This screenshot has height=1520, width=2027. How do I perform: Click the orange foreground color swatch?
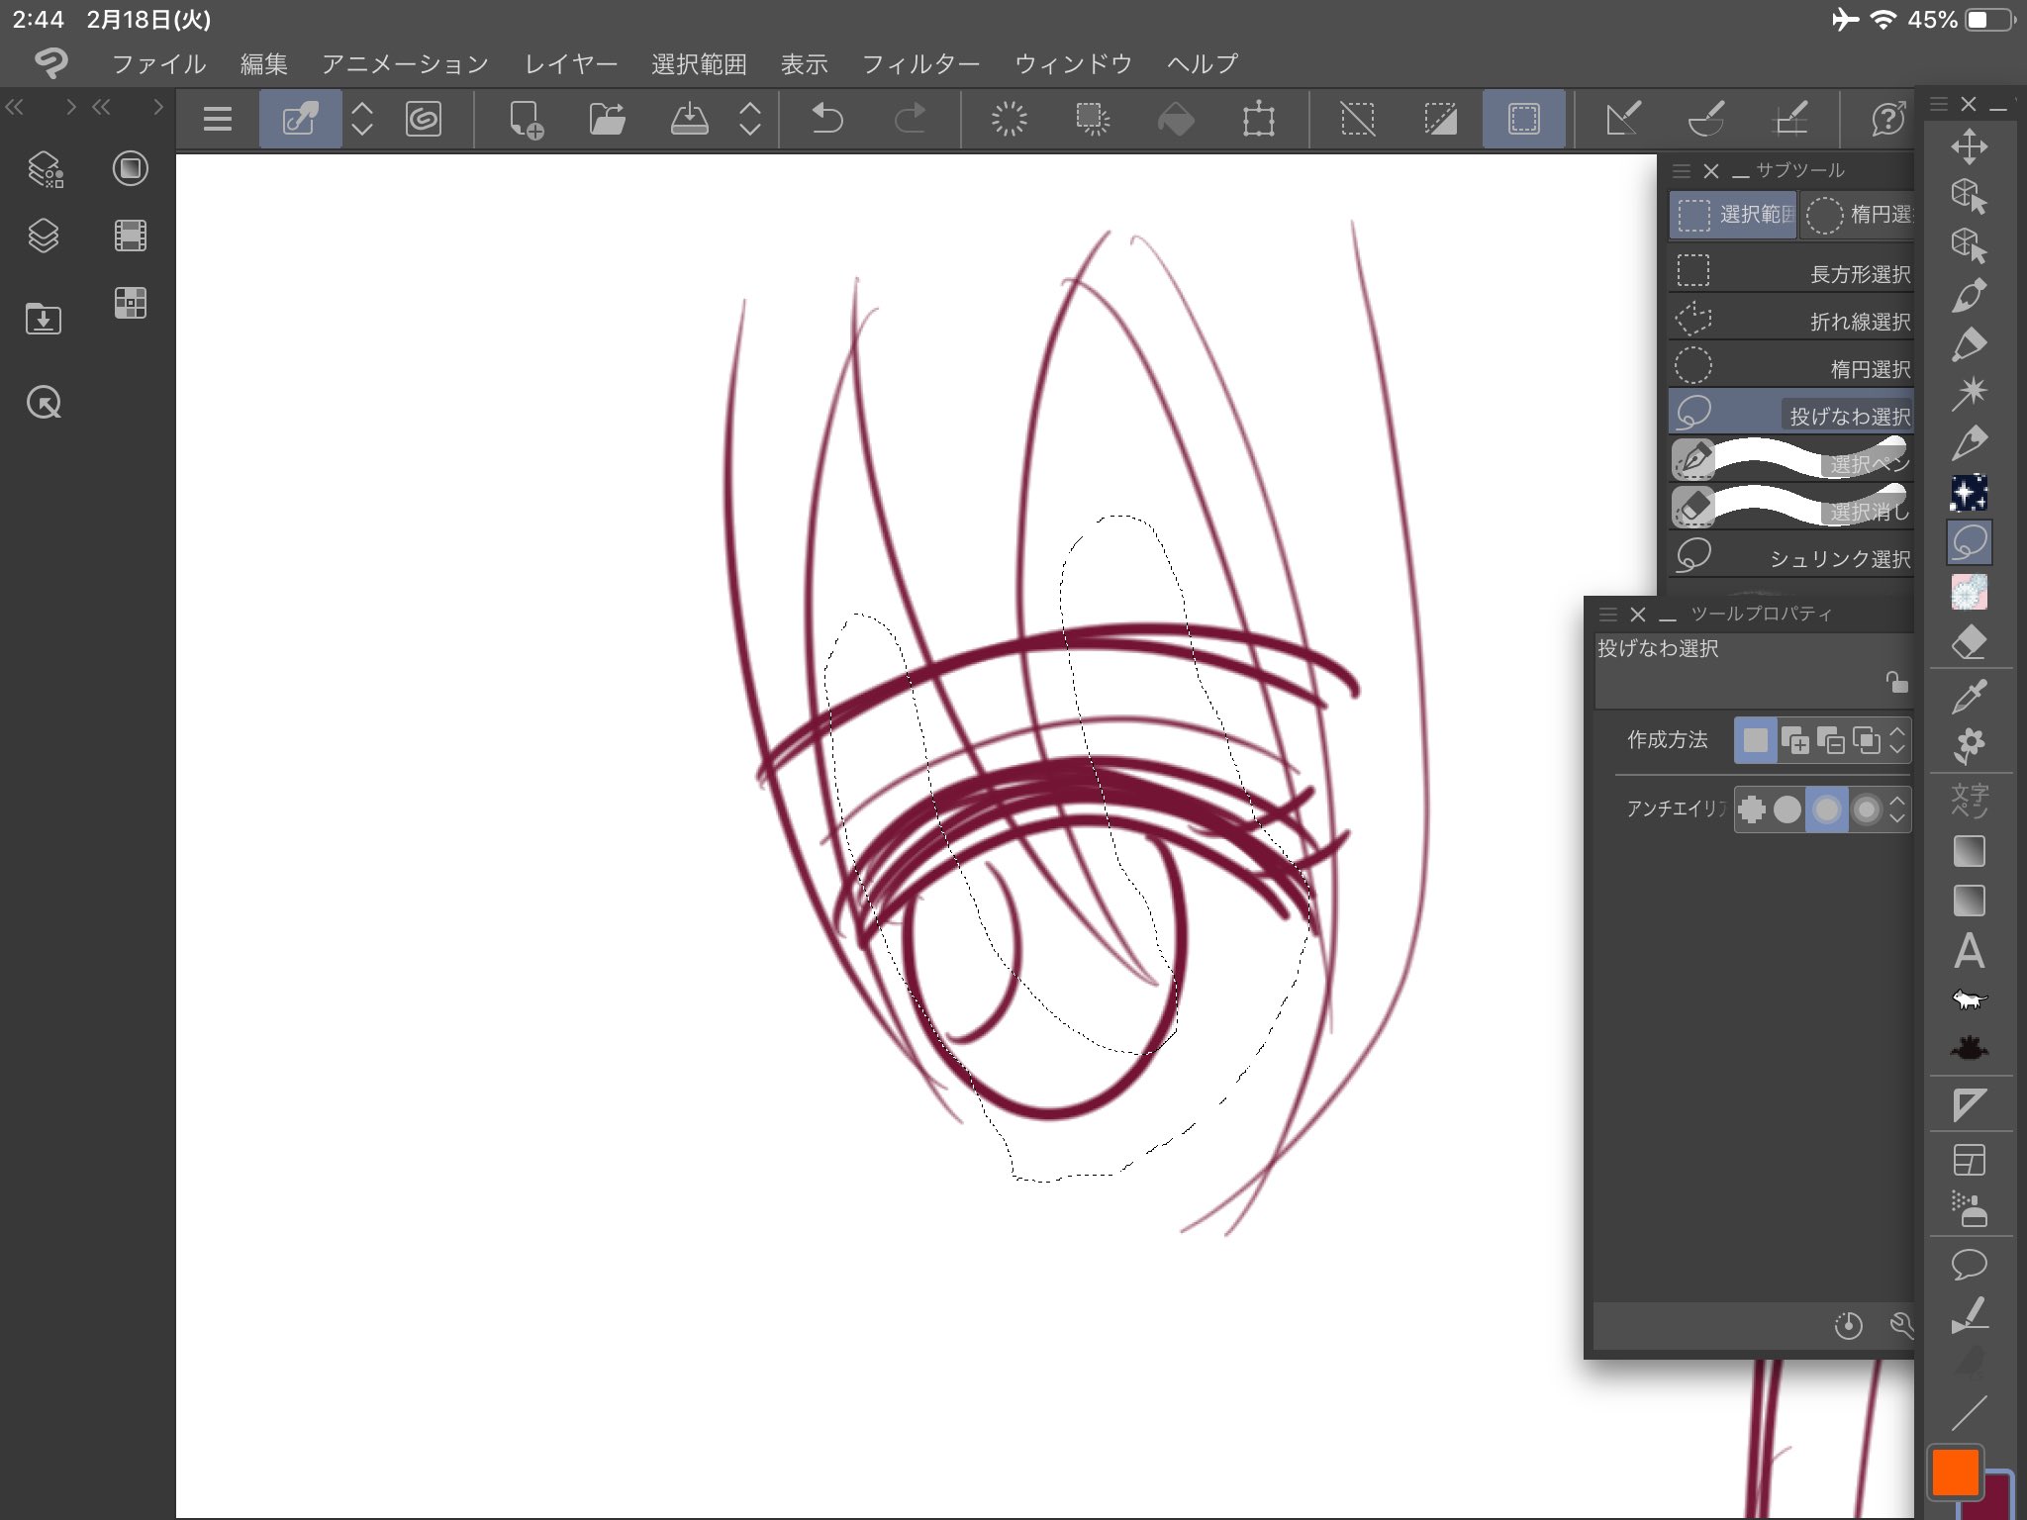(1955, 1472)
